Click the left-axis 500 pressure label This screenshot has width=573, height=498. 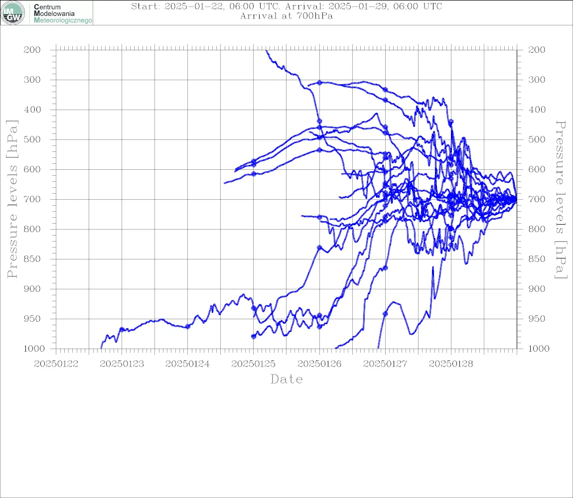[32, 139]
